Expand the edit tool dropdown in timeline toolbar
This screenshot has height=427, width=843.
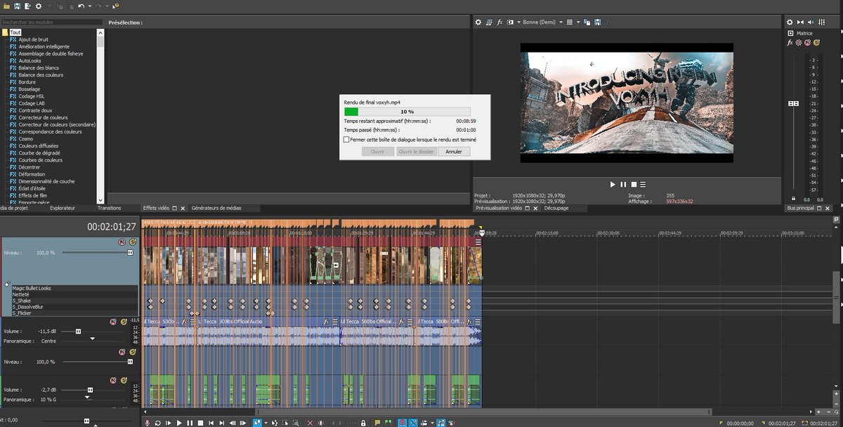[x=266, y=423]
